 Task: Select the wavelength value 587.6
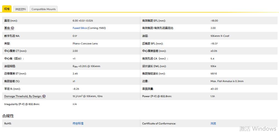pos(213,74)
